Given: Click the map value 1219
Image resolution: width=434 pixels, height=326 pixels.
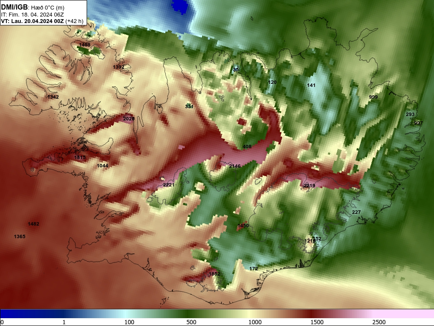Looking at the screenshot, I should (309, 241).
